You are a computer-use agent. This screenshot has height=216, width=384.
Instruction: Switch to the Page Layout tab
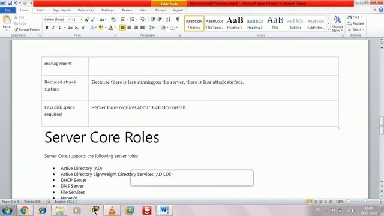(61, 10)
